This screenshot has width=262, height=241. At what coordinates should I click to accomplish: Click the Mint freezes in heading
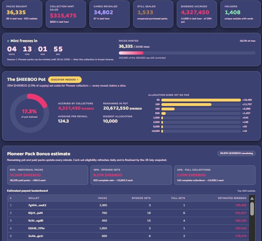pyautogui.click(x=24, y=41)
